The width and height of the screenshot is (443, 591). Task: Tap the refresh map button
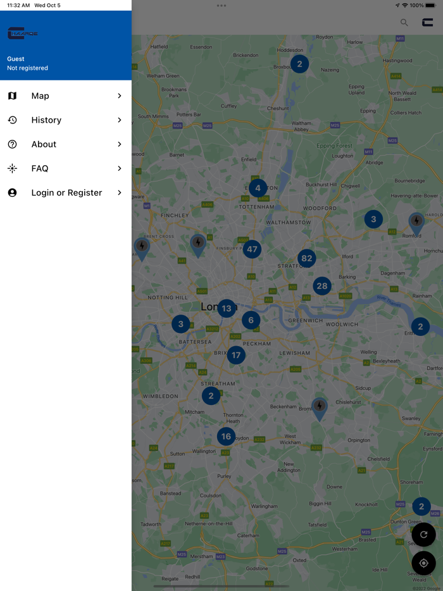(x=423, y=535)
